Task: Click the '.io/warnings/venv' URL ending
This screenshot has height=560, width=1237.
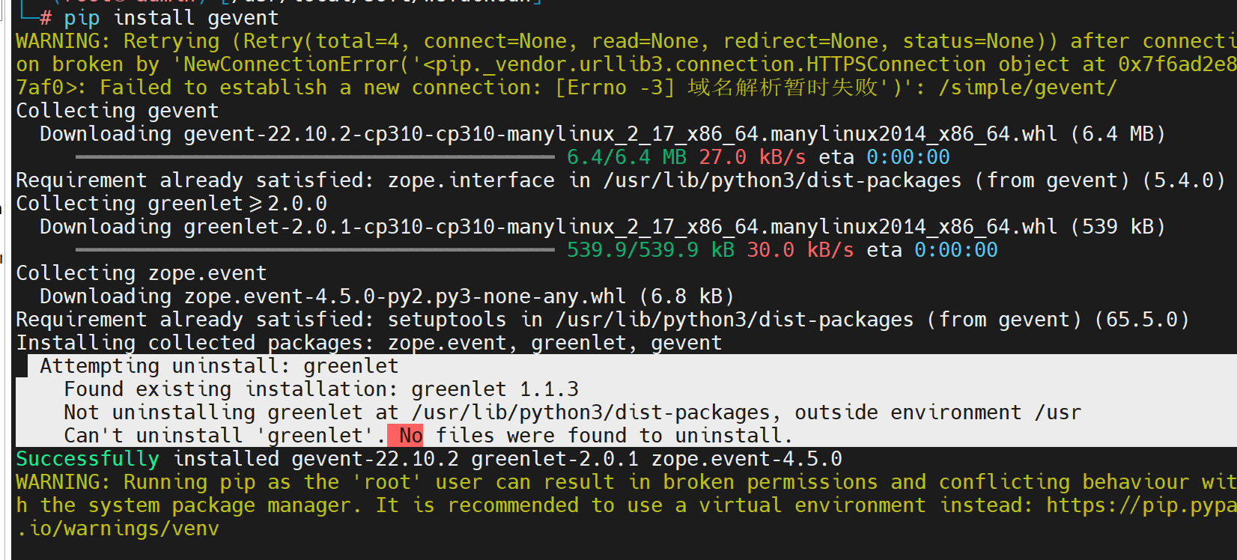Action: (x=118, y=529)
